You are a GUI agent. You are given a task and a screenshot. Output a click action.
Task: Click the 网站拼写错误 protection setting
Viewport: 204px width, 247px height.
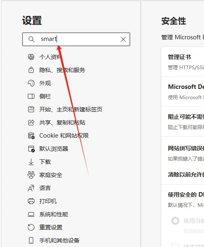coord(183,153)
